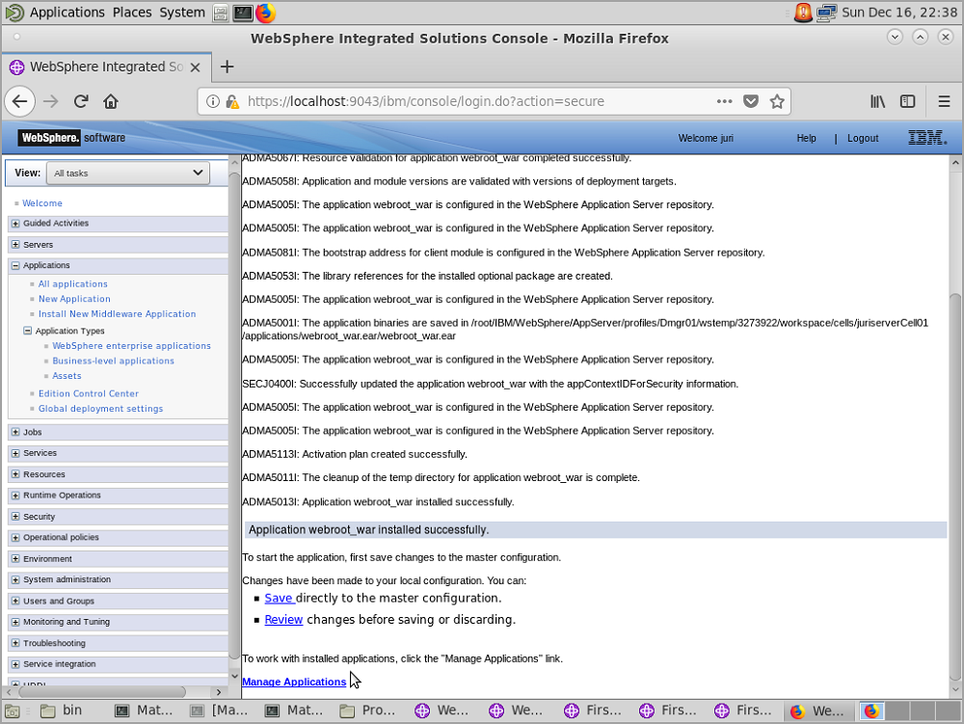Launch Firefox from top panel icon
The height and width of the screenshot is (724, 964).
coord(266,13)
